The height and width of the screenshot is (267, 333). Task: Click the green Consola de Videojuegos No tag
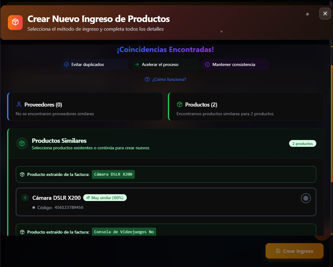pyautogui.click(x=124, y=232)
